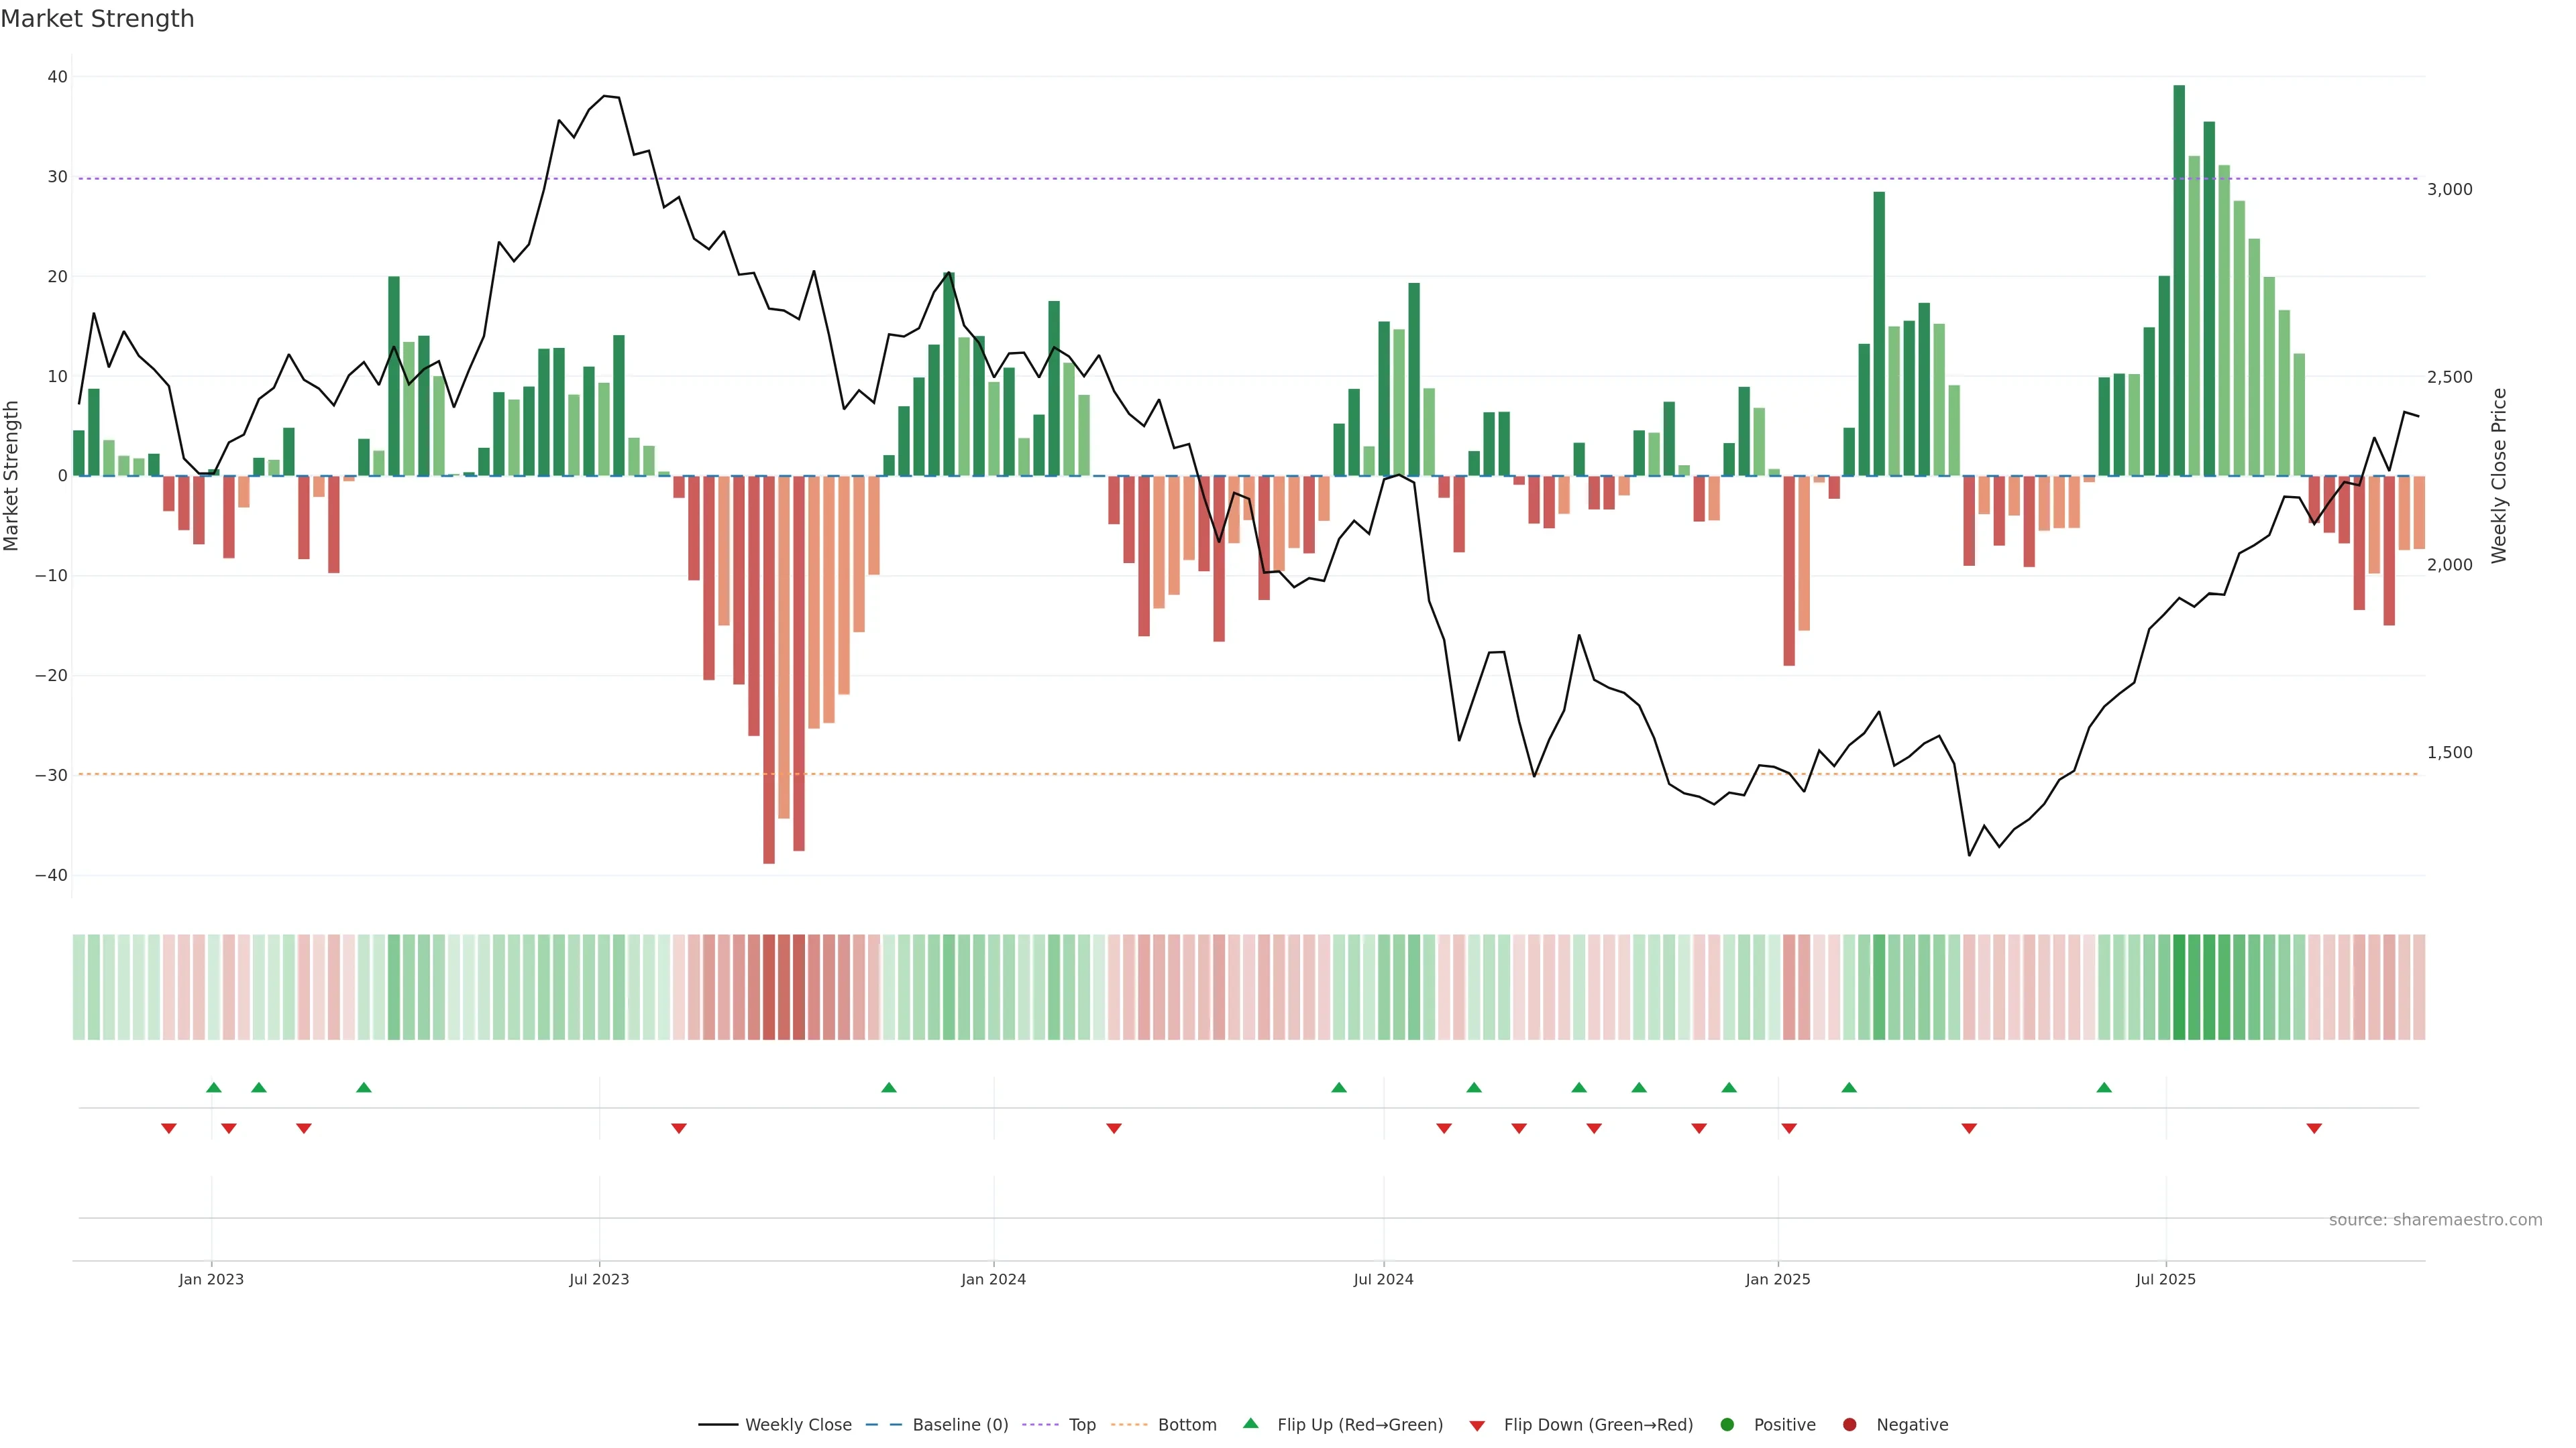This screenshot has height=1448, width=2576.
Task: Click Positive green circle legend icon
Action: tap(1727, 1424)
